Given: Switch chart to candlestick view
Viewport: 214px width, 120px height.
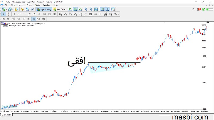Looking at the screenshot, I should pyautogui.click(x=75, y=9).
